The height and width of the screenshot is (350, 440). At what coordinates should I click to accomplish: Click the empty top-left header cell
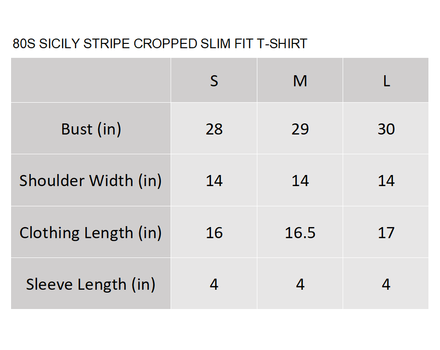[91, 81]
